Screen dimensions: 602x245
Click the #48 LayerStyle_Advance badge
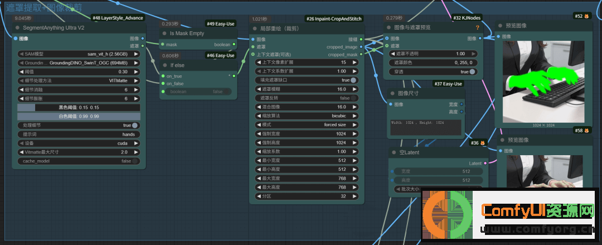point(118,18)
